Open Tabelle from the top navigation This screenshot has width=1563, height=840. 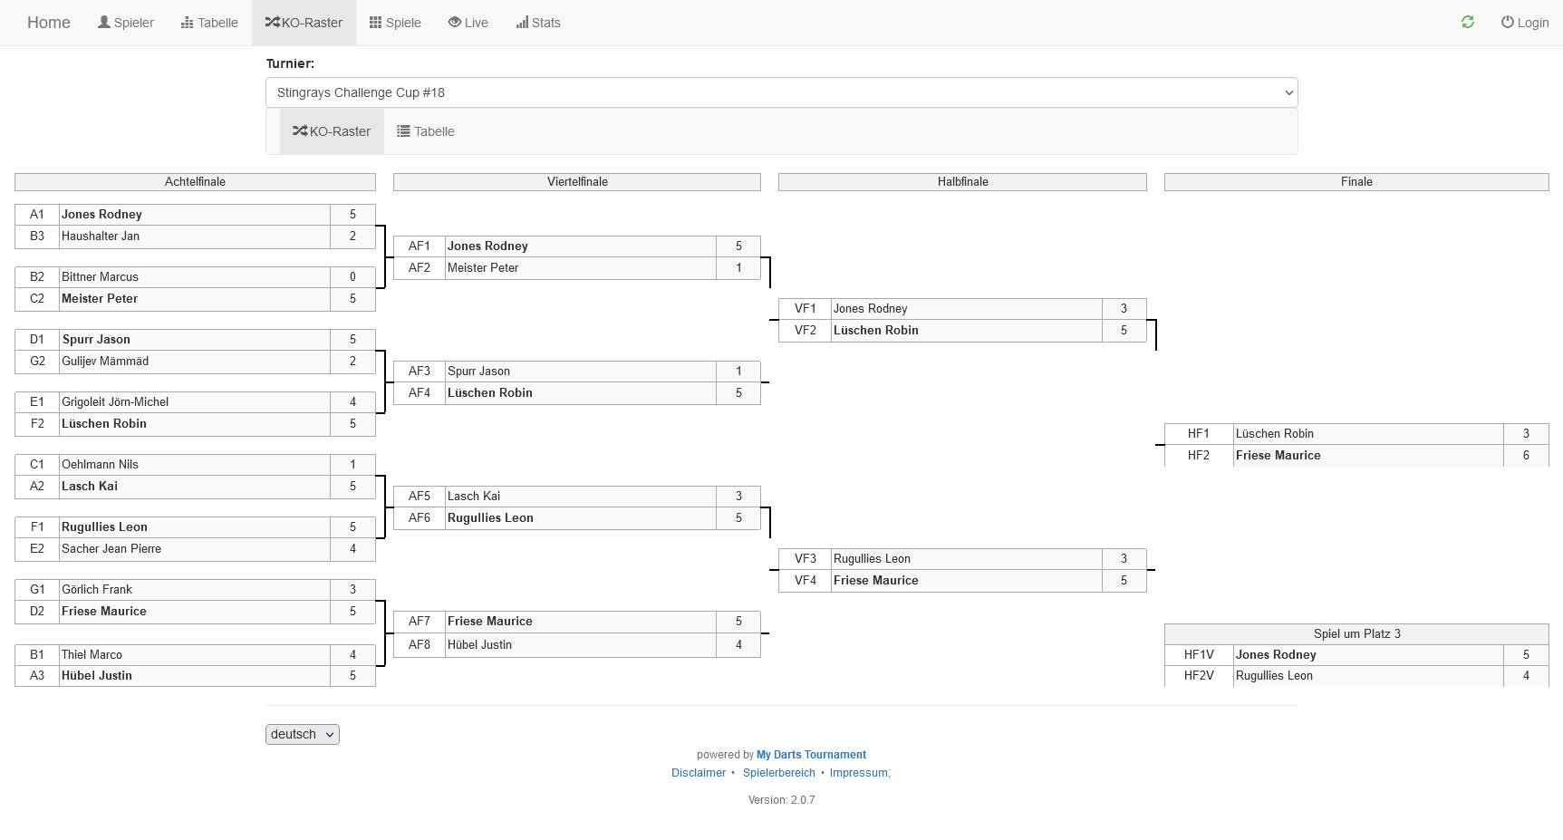point(209,23)
